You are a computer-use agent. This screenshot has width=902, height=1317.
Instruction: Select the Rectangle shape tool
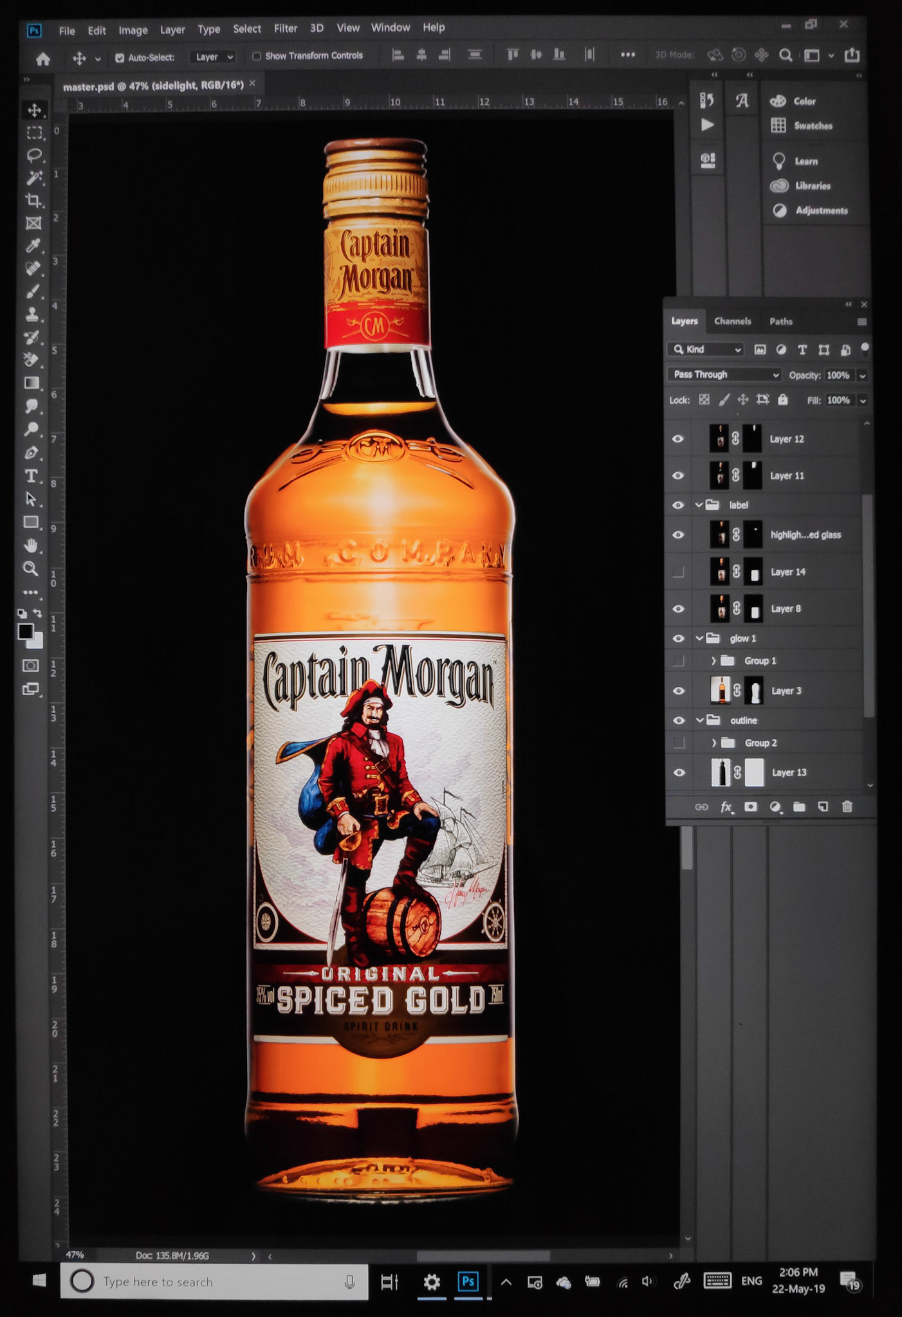[31, 522]
